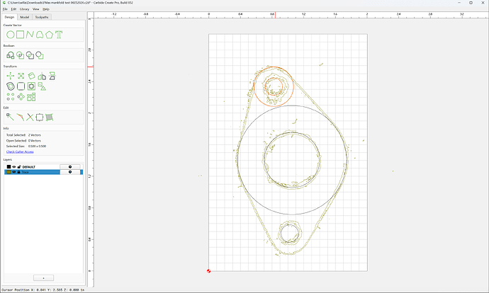
Task: Apply the fourth Boolean operation icon
Action: (x=40, y=55)
